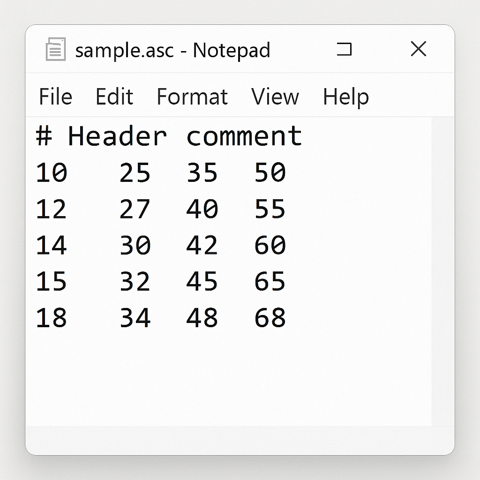Click the value 40 in second data row
This screenshot has width=480, height=480.
tap(202, 209)
